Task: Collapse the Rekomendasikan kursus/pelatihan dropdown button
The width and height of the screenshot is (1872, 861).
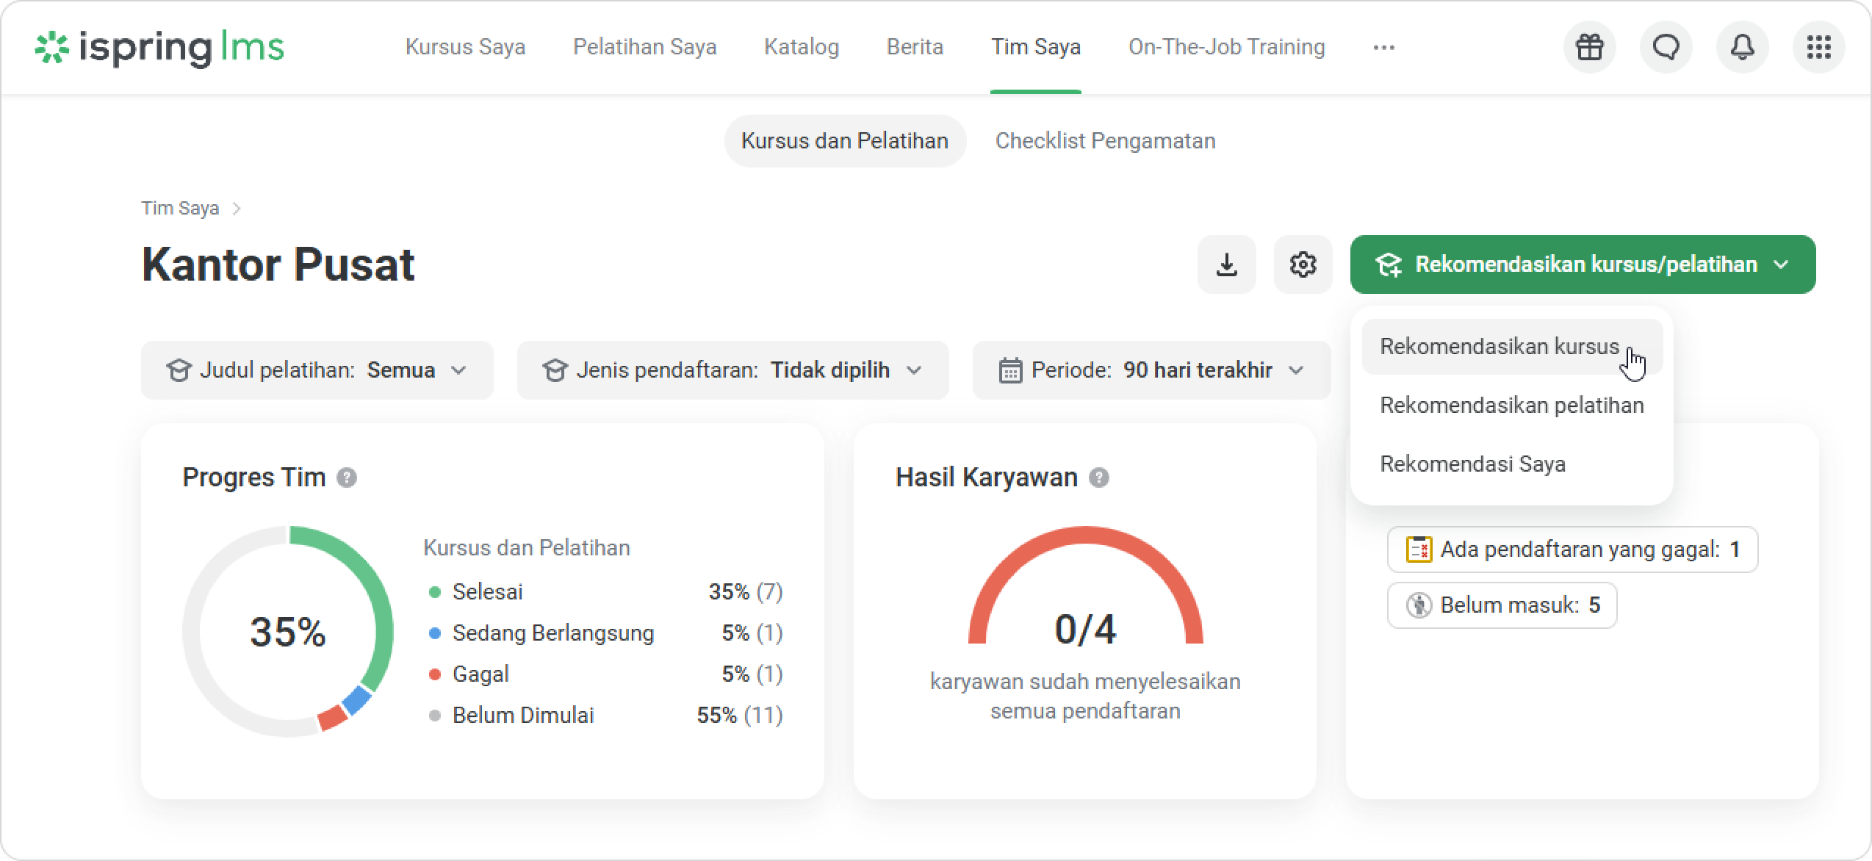Action: (x=1583, y=264)
